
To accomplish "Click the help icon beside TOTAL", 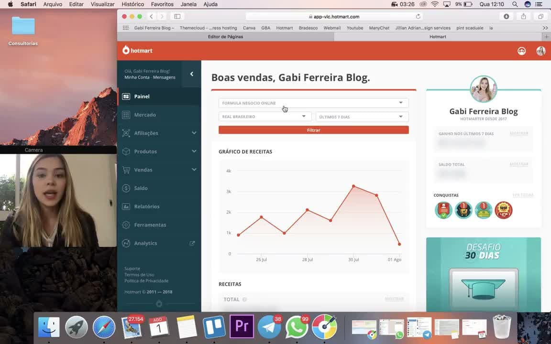I will click(244, 300).
